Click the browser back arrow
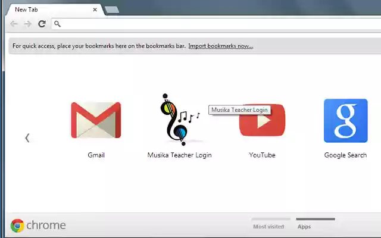Image resolution: width=381 pixels, height=238 pixels. [14, 24]
